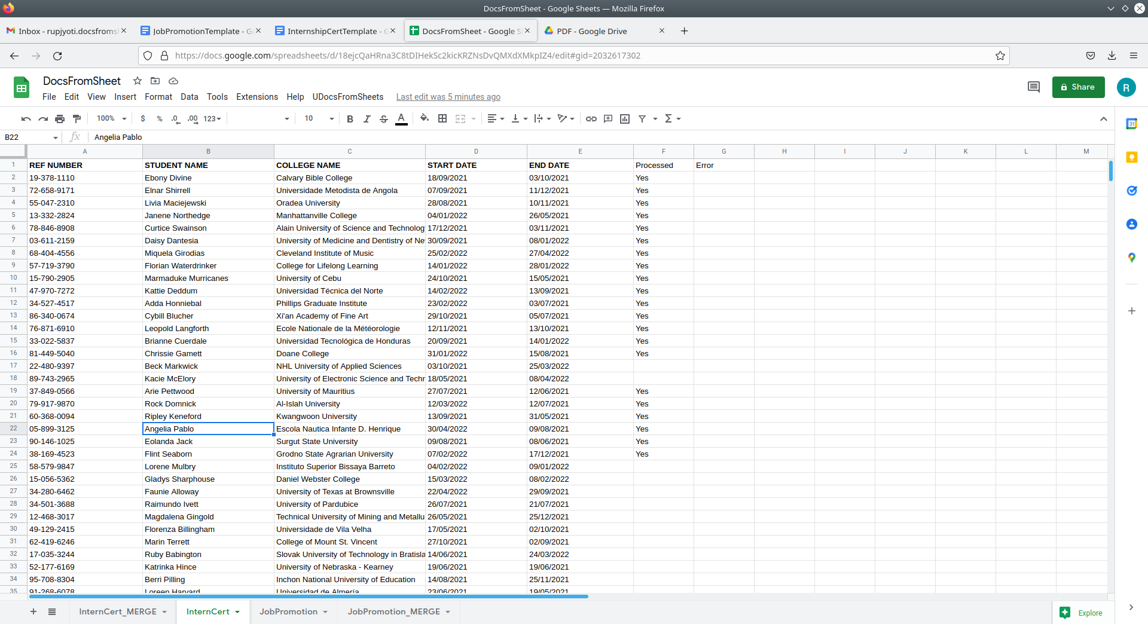Open comment history icon

coord(1033,87)
